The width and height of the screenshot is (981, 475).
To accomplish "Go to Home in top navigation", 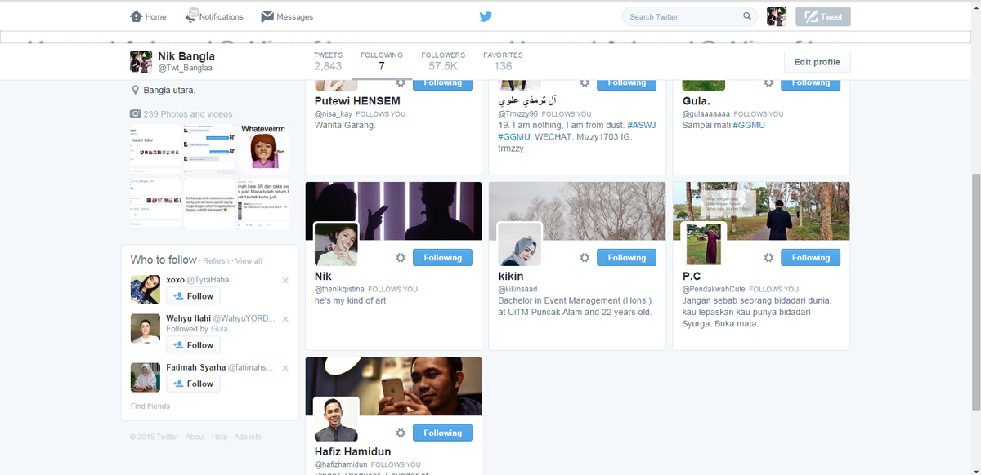I will (x=148, y=16).
